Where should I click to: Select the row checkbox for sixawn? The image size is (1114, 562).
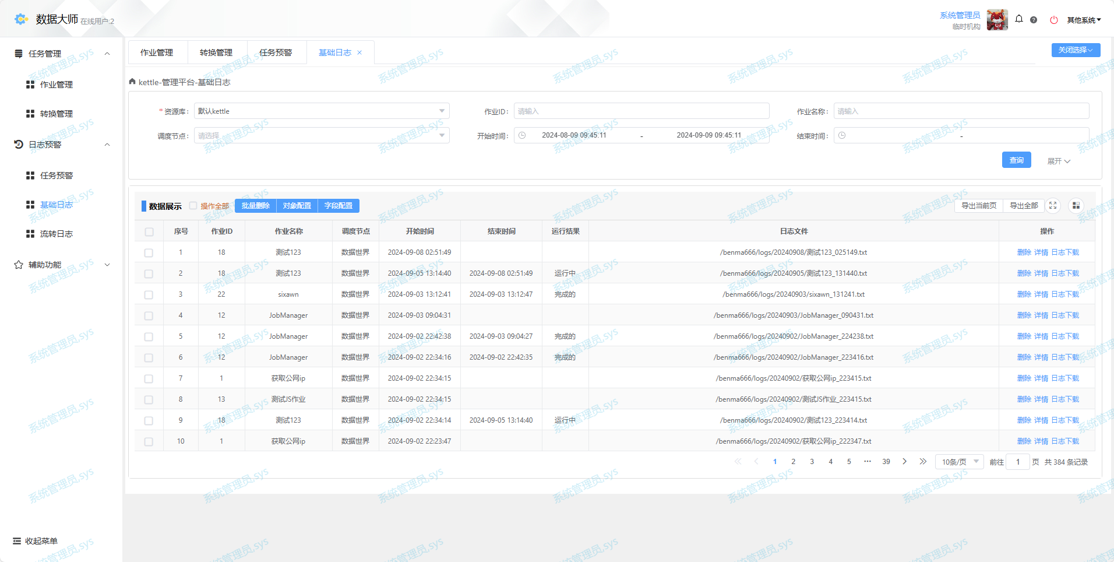tap(149, 294)
